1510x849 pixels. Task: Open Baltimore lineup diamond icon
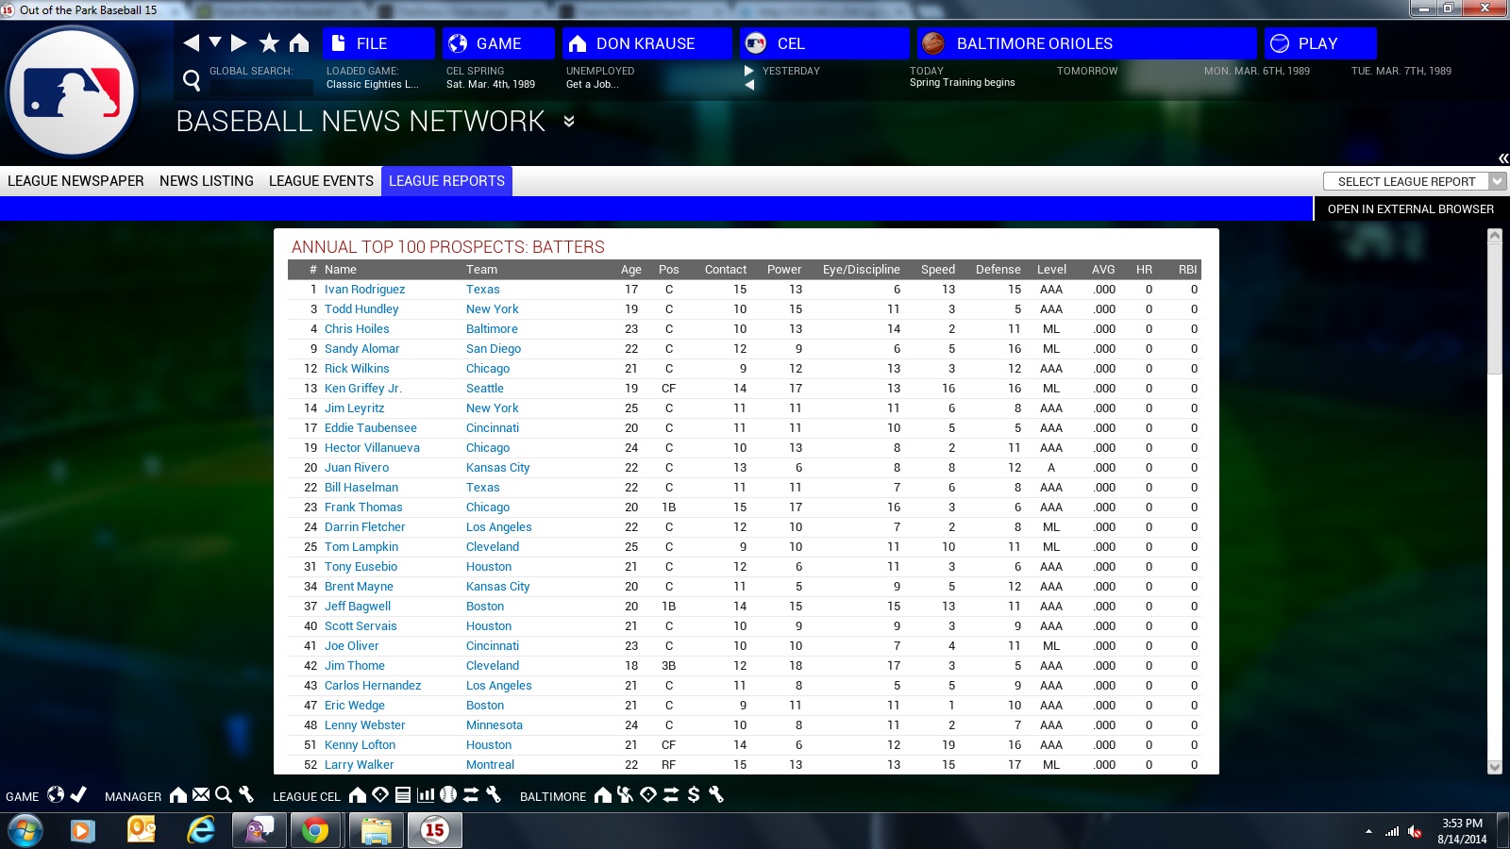(x=648, y=795)
